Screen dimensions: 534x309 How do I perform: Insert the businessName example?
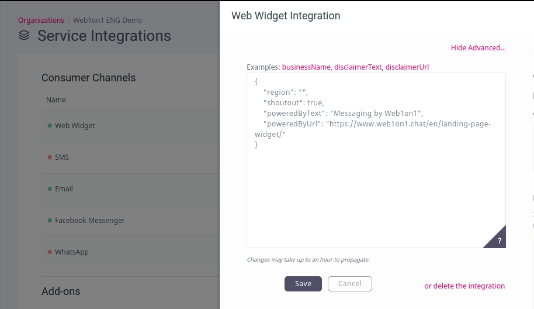[x=306, y=67]
